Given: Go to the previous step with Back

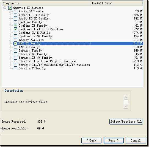Looking at the screenshot, I should point(91,140).
